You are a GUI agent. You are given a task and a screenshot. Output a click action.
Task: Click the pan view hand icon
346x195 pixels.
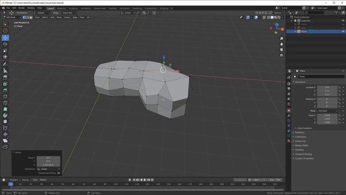pos(282,44)
